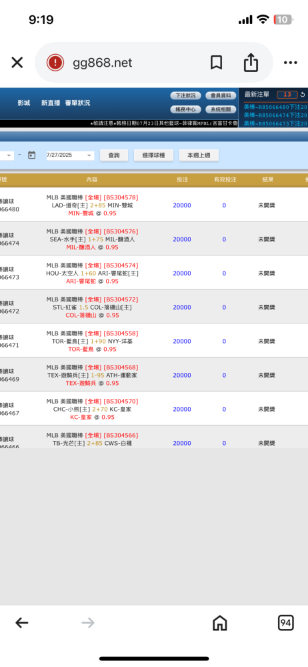Open the three-dot browser menu
Image resolution: width=308 pixels, height=667 pixels.
tap(290, 63)
